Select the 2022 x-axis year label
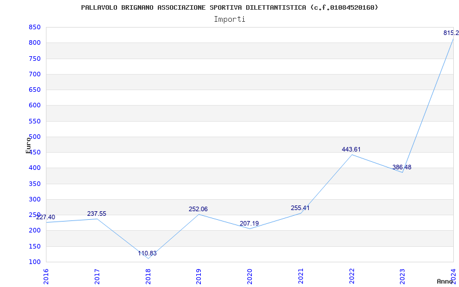459x287 pixels. [352, 276]
